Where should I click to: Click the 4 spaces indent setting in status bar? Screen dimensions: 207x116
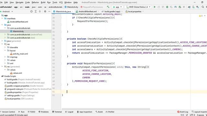pyautogui.click(x=200, y=115)
